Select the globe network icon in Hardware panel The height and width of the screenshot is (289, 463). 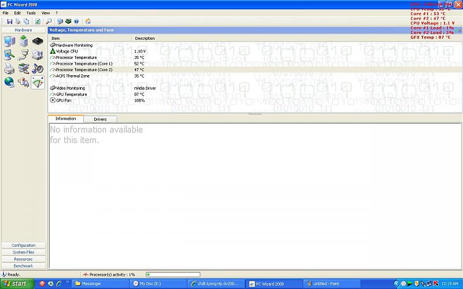(9, 82)
